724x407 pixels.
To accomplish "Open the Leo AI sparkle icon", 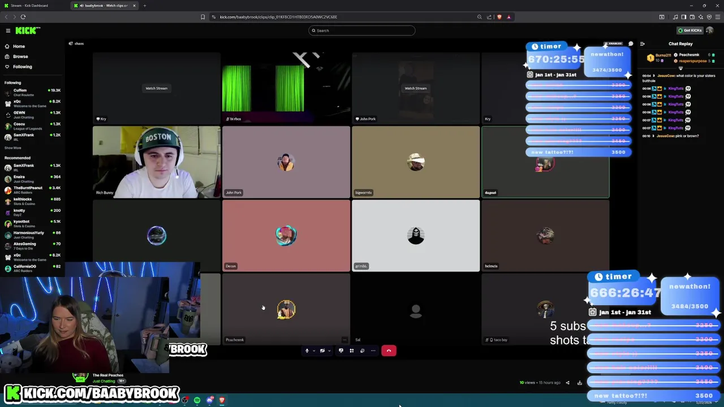I will click(x=701, y=17).
